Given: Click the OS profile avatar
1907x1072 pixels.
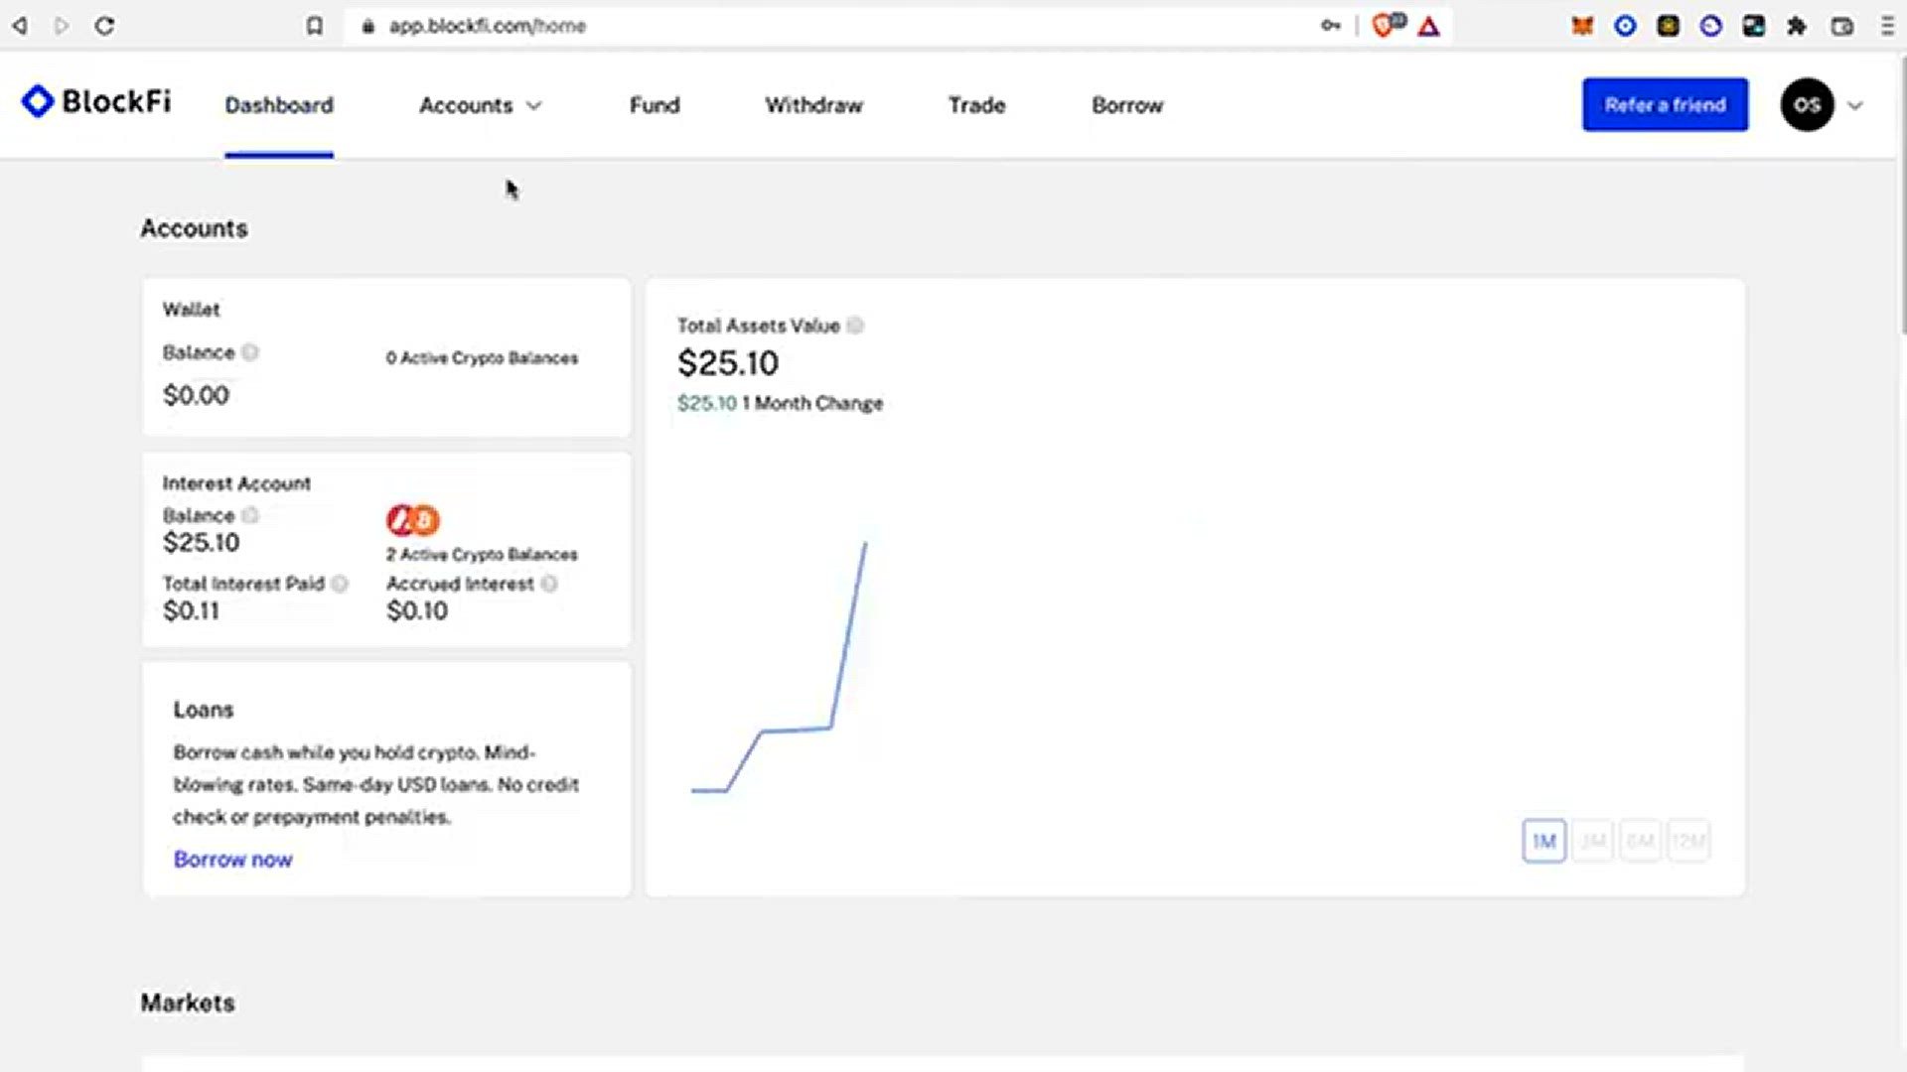Looking at the screenshot, I should [x=1807, y=104].
